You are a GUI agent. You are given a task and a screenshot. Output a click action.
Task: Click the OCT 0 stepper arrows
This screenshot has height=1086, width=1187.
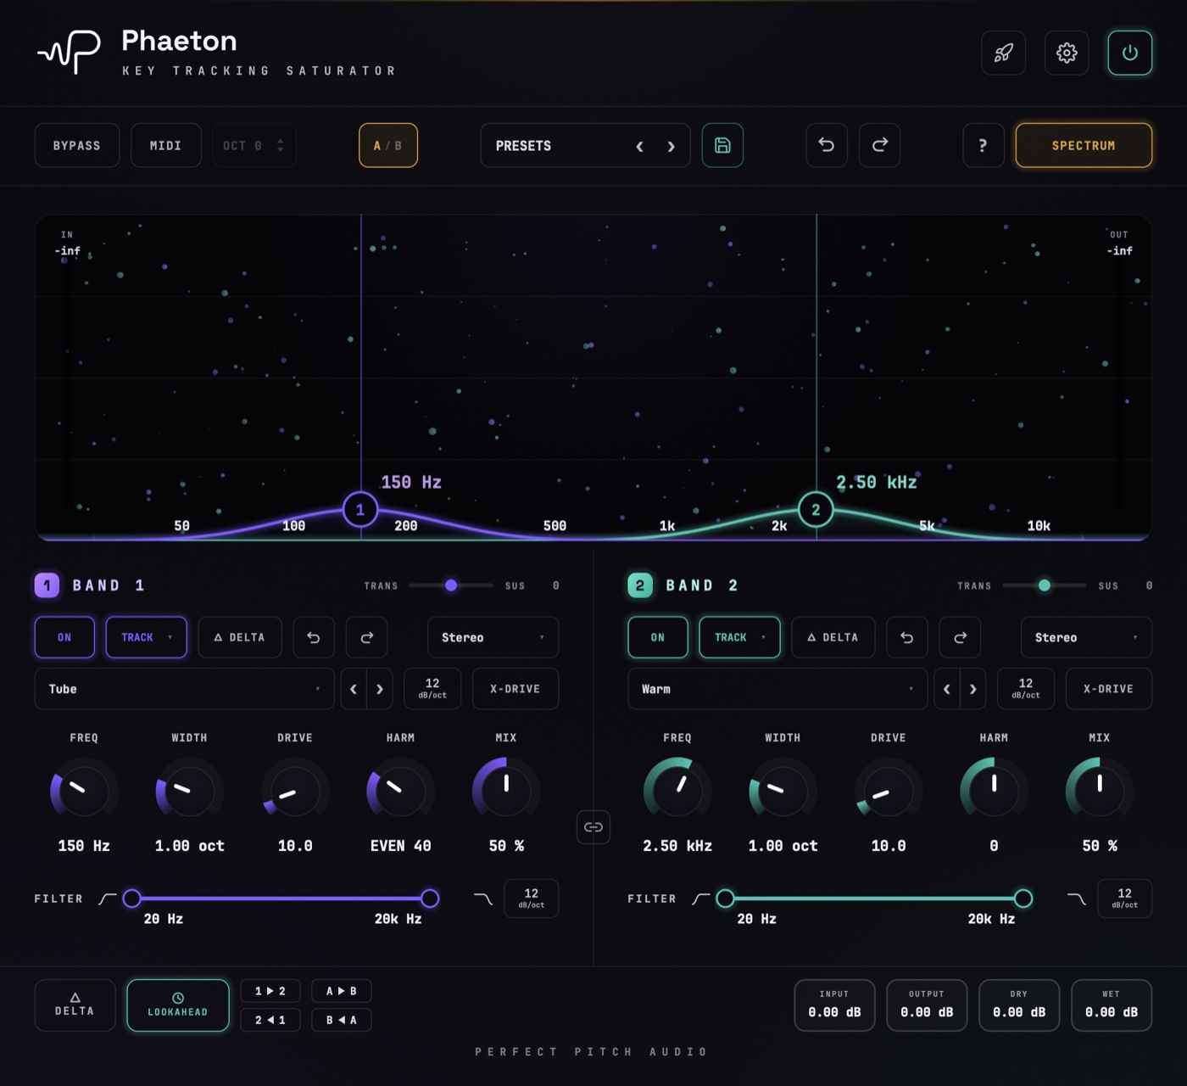pos(281,145)
